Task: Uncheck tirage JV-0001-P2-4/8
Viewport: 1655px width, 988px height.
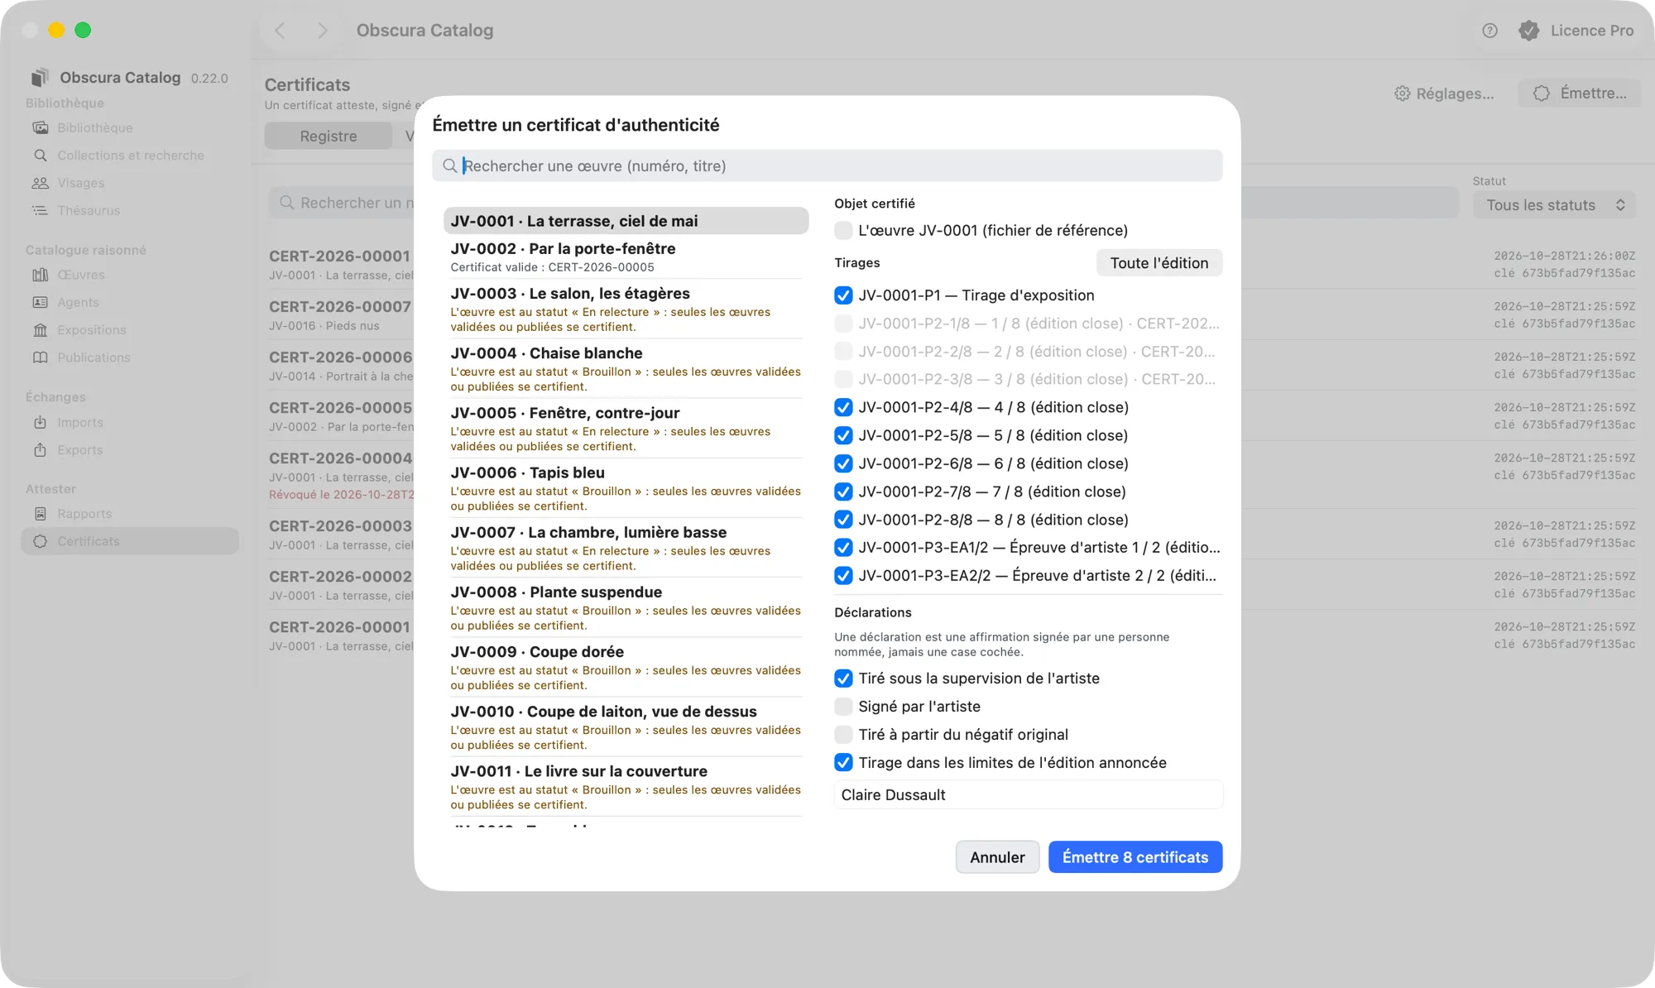Action: pos(843,407)
